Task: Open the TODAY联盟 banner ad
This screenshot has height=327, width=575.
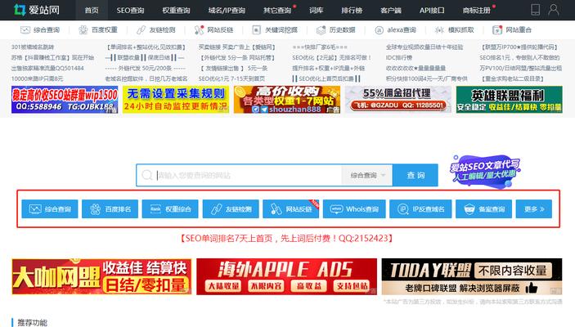Action: pos(472,276)
